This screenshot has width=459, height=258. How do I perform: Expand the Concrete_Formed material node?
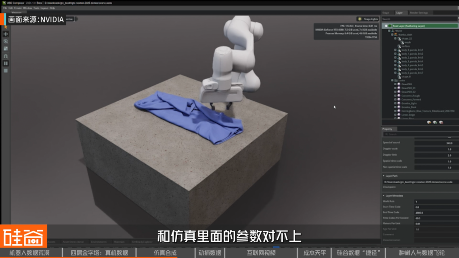tap(396, 100)
